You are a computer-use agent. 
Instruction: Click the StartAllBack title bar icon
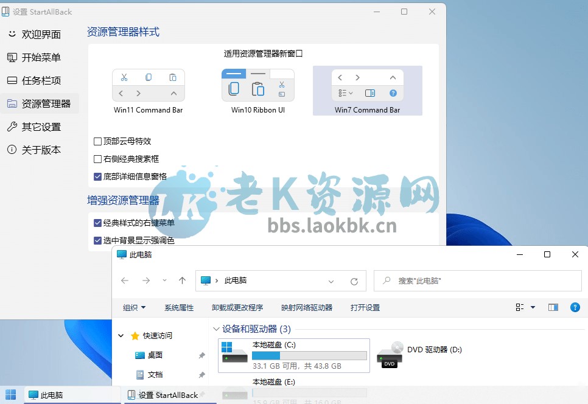coord(5,12)
